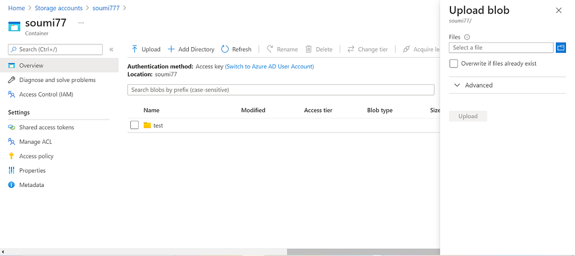Image resolution: width=575 pixels, height=256 pixels.
Task: Check the checkbox for the test folder
Action: coord(135,125)
